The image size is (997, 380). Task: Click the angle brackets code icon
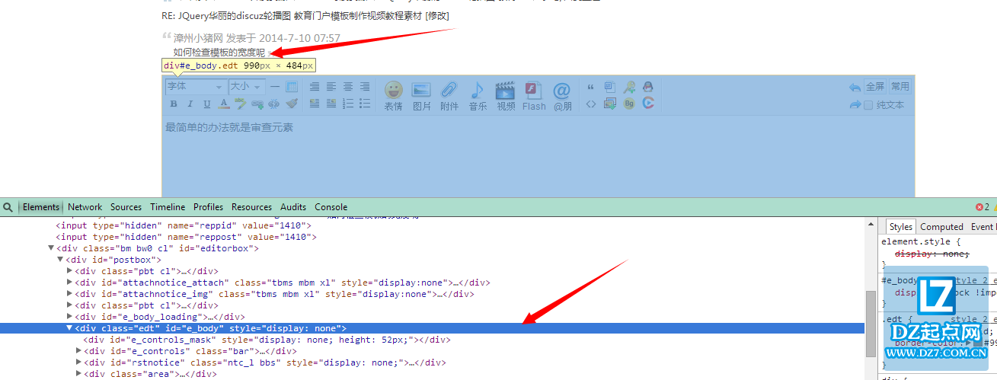tap(591, 104)
